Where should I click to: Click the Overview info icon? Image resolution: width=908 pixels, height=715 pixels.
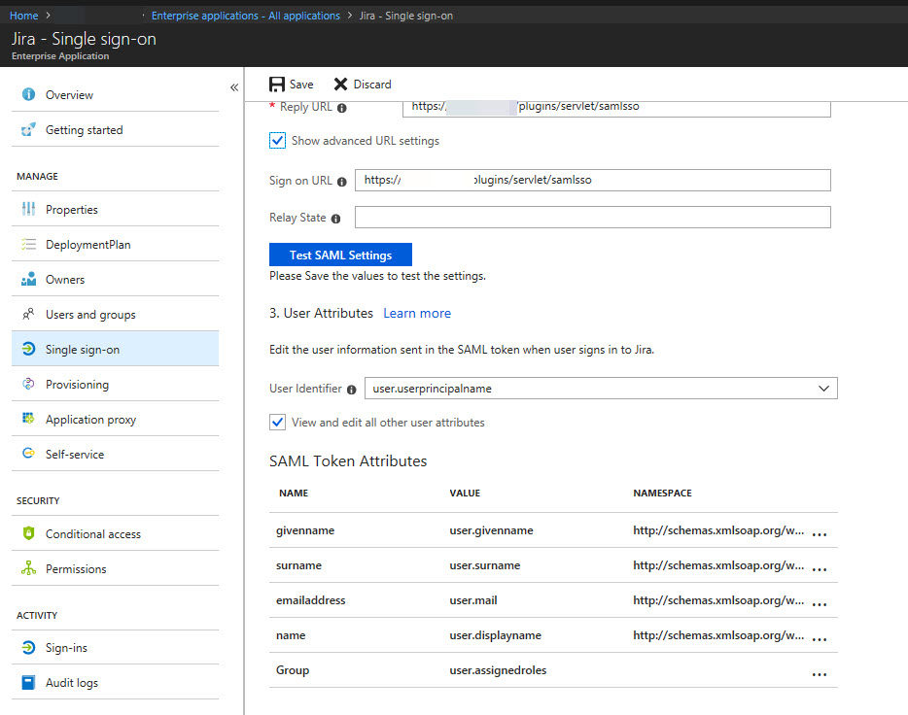[x=28, y=94]
